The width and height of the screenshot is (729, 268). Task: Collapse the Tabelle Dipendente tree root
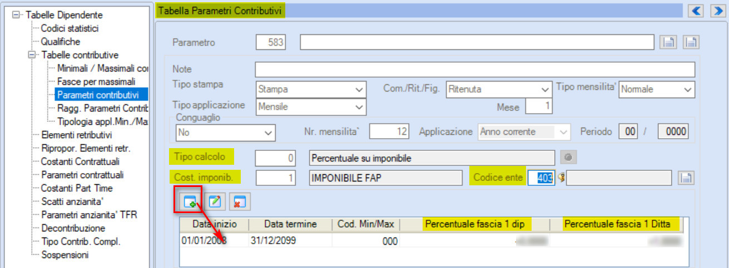pos(16,15)
